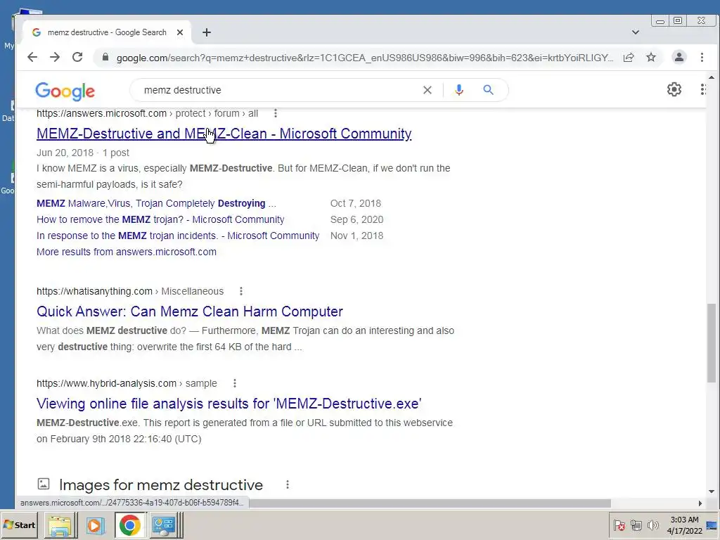Click the scroll up arrow
The width and height of the screenshot is (720, 540).
click(x=712, y=77)
